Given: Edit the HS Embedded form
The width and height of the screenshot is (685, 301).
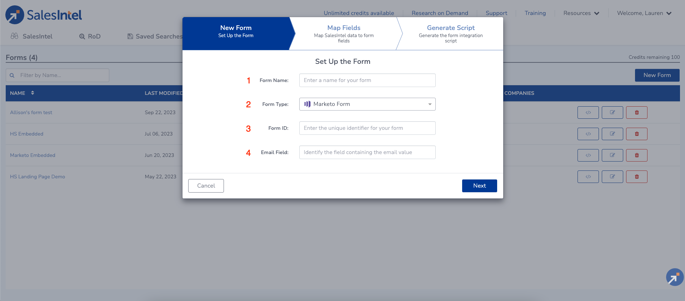Looking at the screenshot, I should tap(612, 134).
